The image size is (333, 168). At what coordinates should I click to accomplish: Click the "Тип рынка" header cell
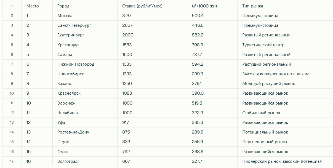tap(252, 6)
